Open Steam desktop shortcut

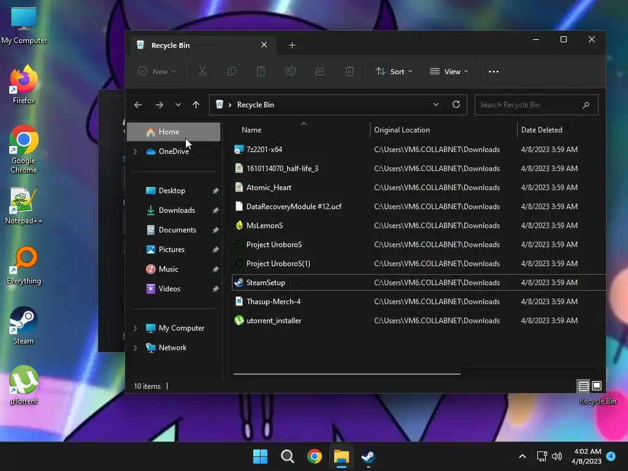[24, 326]
